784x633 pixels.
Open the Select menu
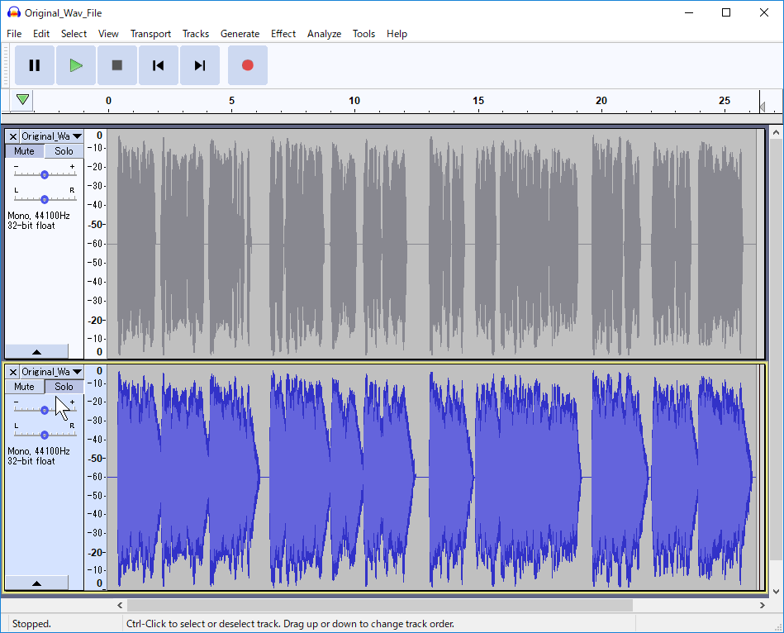(74, 34)
